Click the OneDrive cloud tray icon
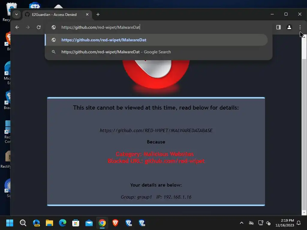Image resolution: width=307 pixels, height=230 pixels. (251, 223)
